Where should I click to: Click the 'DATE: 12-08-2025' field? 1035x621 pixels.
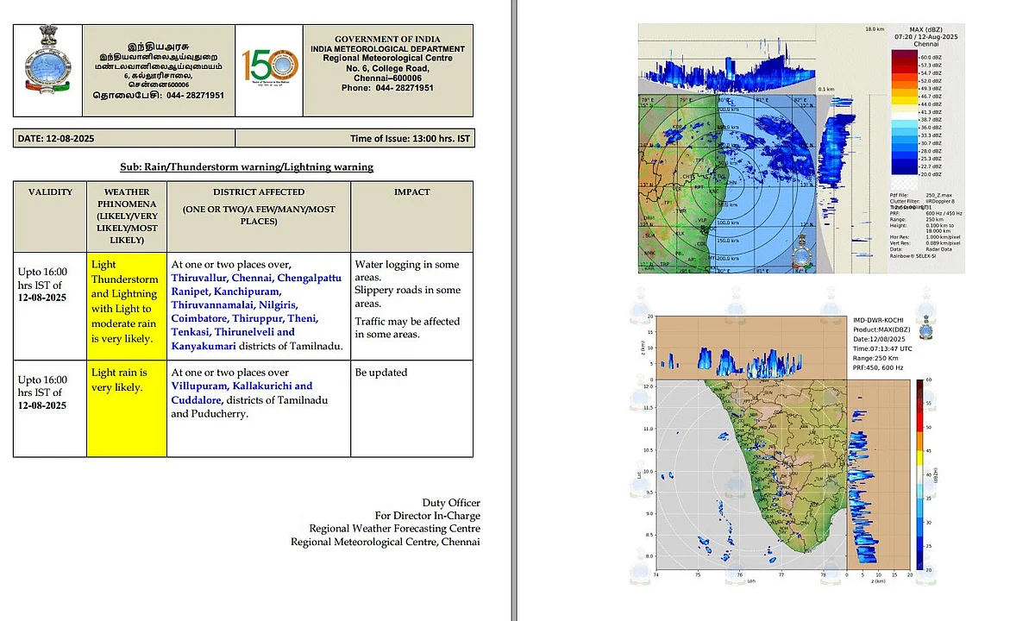click(123, 138)
